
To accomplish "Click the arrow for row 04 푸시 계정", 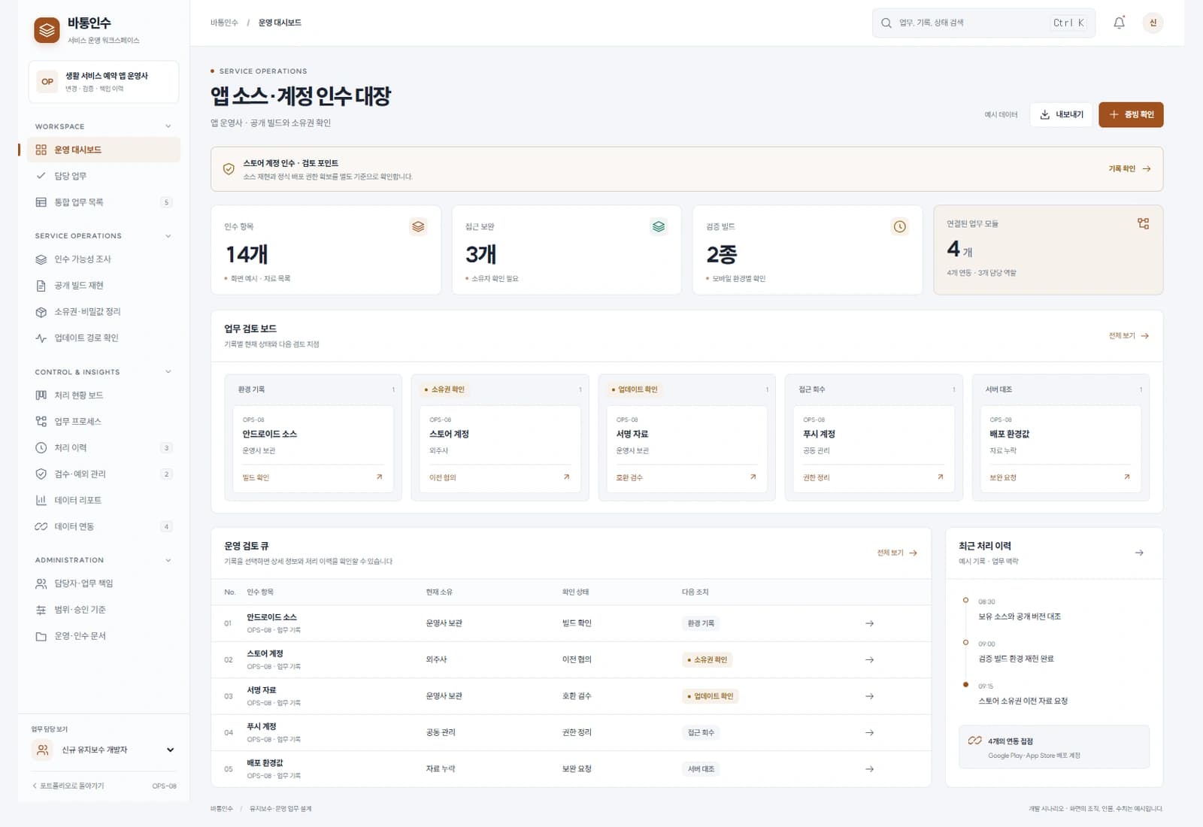I will [x=869, y=732].
